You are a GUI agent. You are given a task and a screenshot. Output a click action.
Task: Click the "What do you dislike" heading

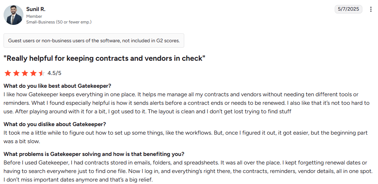55,124
